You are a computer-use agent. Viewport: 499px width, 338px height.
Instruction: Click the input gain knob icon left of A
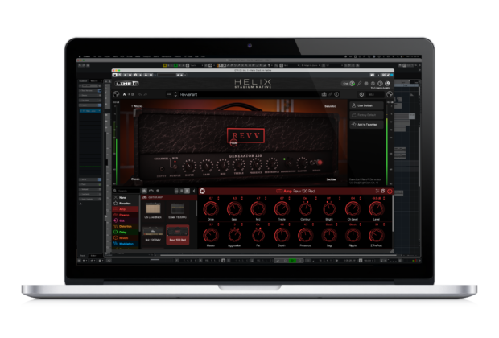pos(116,94)
